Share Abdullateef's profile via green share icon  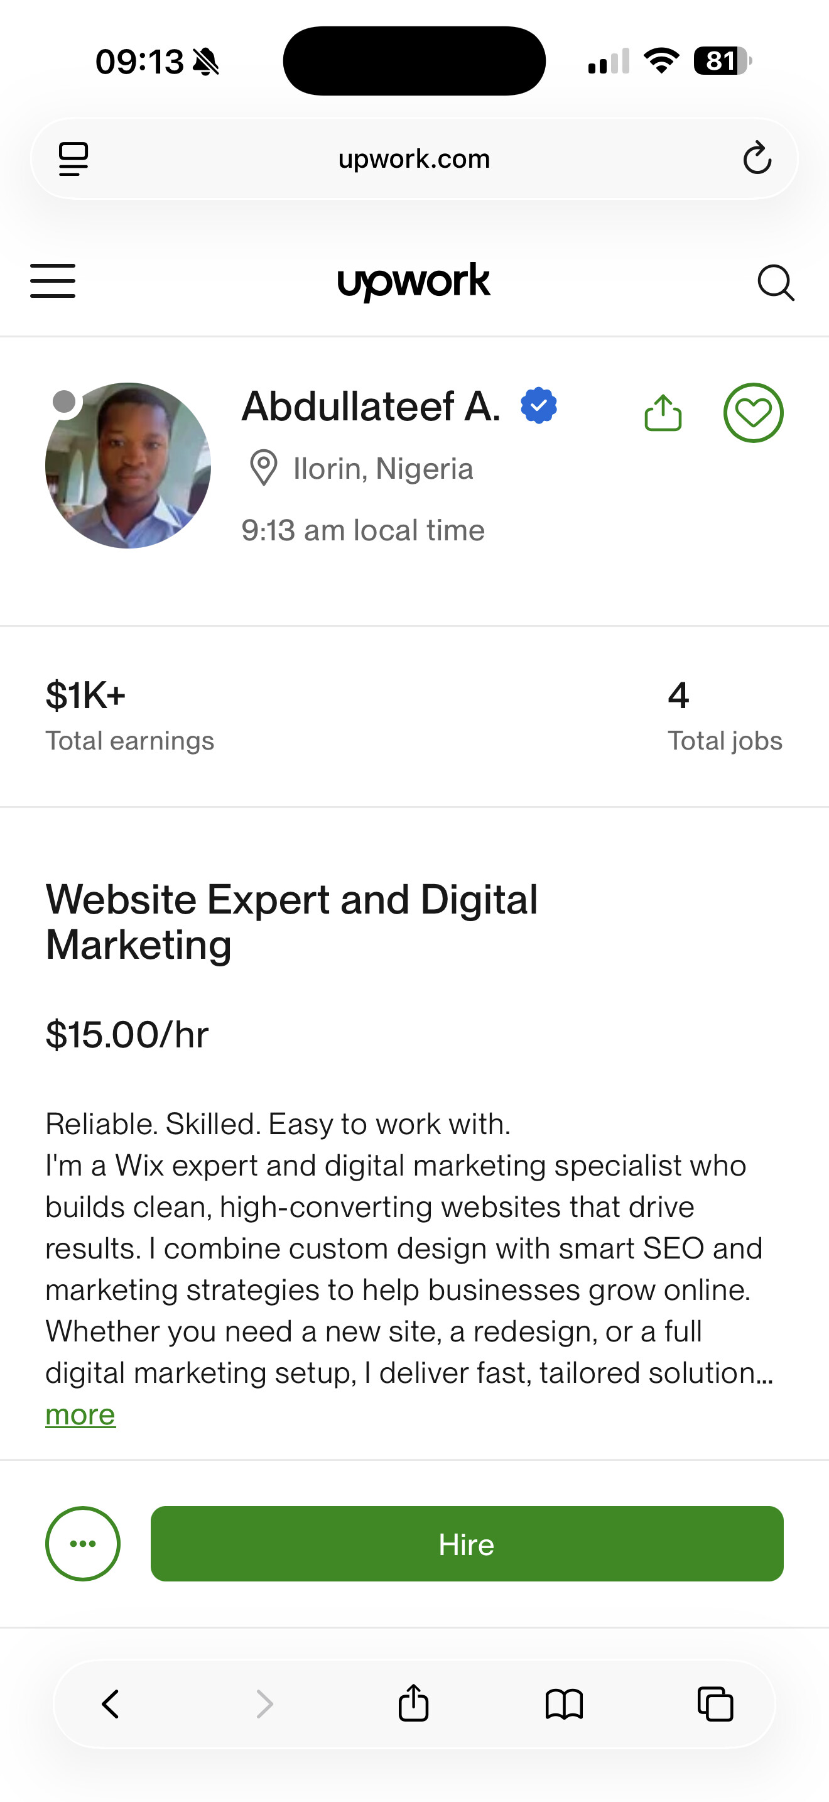coord(663,413)
